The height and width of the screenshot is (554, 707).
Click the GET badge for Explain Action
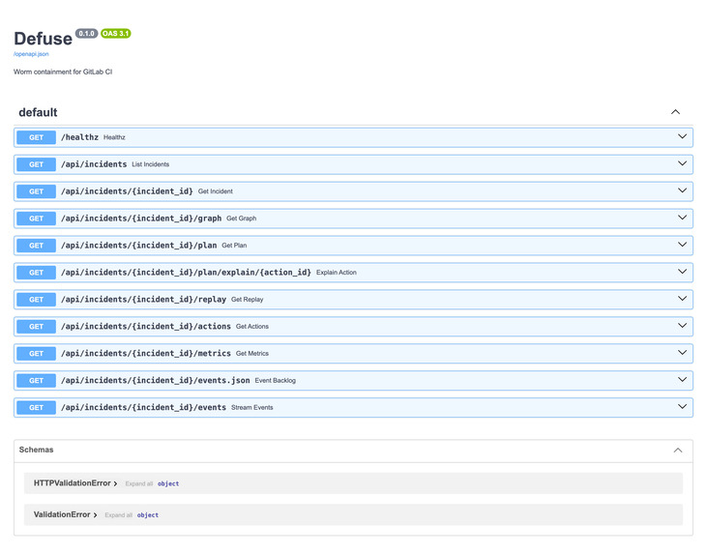[36, 273]
